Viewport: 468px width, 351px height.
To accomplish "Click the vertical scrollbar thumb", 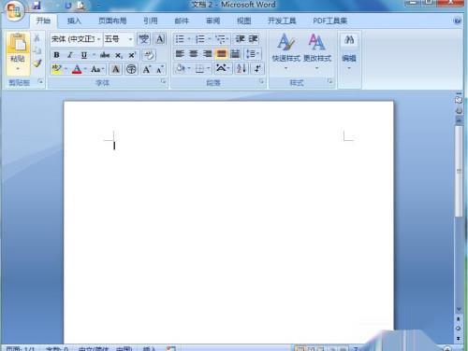I will (x=459, y=171).
